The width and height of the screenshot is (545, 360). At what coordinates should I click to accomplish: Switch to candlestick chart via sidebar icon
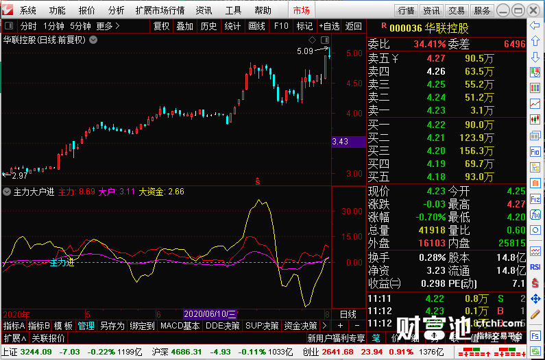535,119
